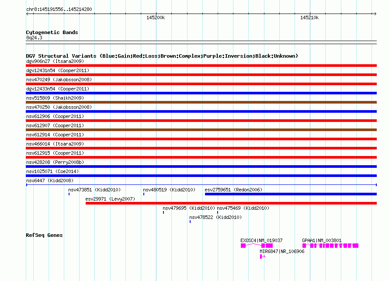Select the GPAA1|NM_003801 gene label
This screenshot has height=281, width=389.
(322, 240)
